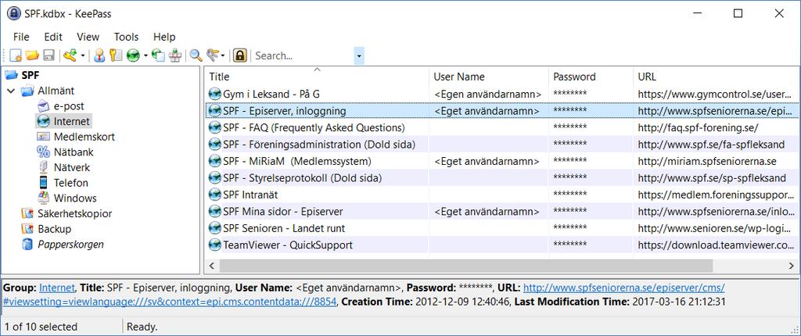Image resolution: width=801 pixels, height=336 pixels.
Task: Click the Internet group link in details
Action: (x=57, y=288)
